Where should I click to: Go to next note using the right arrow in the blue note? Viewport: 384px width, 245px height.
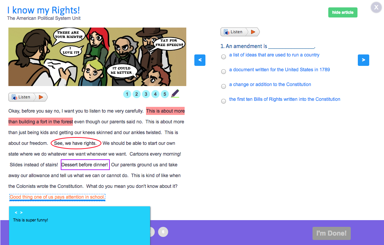click(x=21, y=213)
